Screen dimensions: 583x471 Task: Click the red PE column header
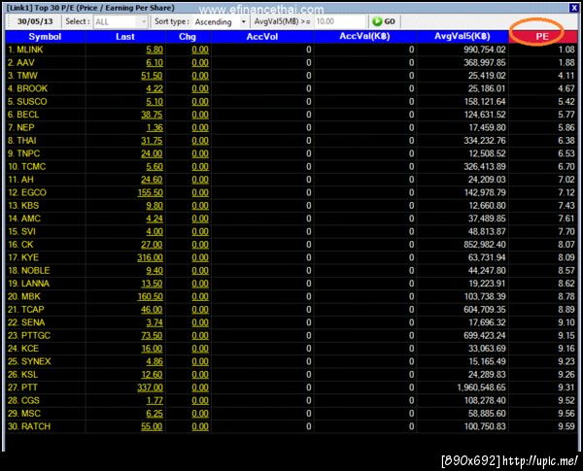pyautogui.click(x=542, y=37)
